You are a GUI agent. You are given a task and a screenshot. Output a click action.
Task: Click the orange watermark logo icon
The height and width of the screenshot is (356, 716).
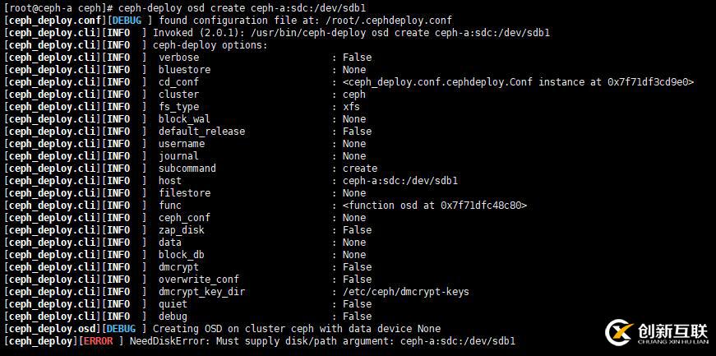620,331
